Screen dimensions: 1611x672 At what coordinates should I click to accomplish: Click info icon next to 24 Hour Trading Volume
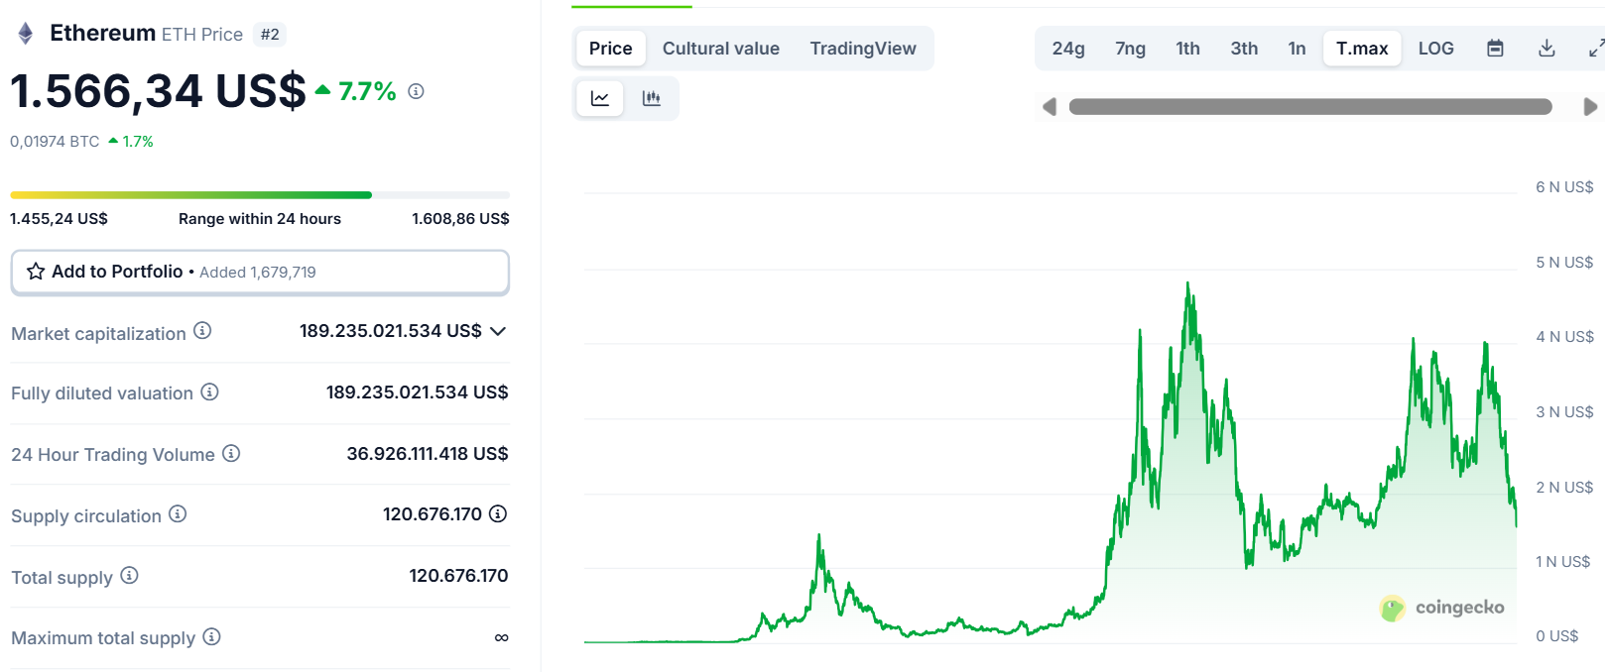point(231,454)
